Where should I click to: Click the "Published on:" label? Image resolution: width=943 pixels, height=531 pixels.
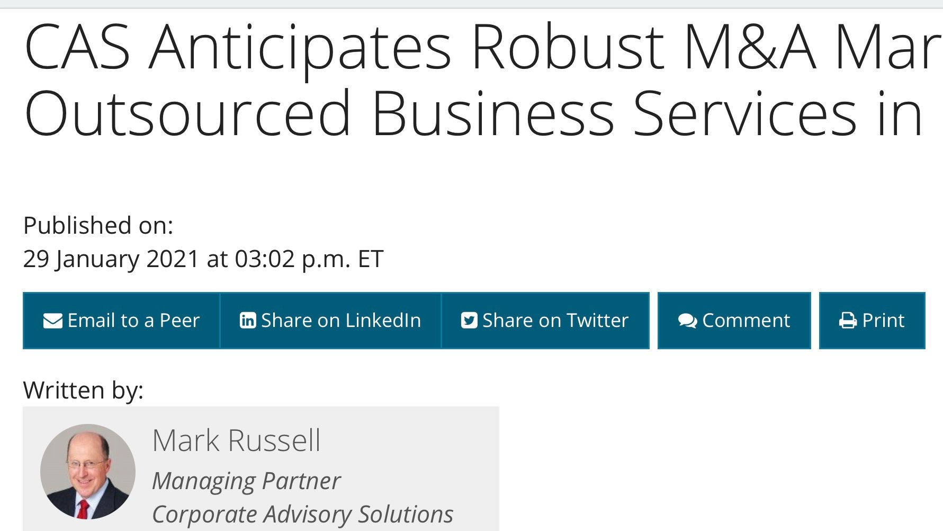pyautogui.click(x=98, y=226)
